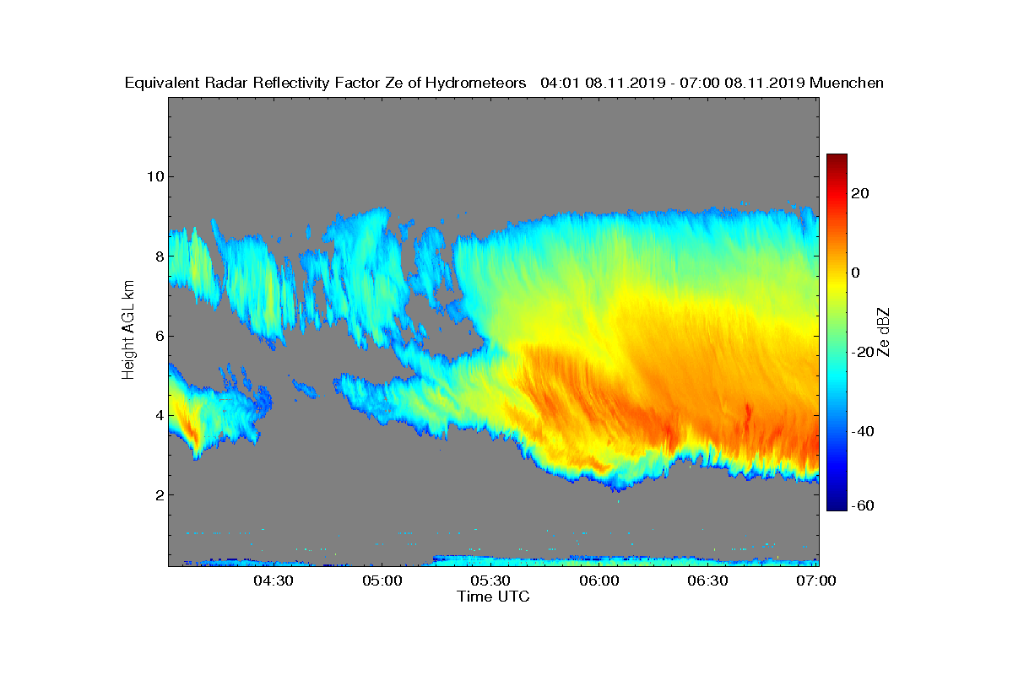Click the height tick label 8
This screenshot has height=675, width=1013.
click(159, 256)
